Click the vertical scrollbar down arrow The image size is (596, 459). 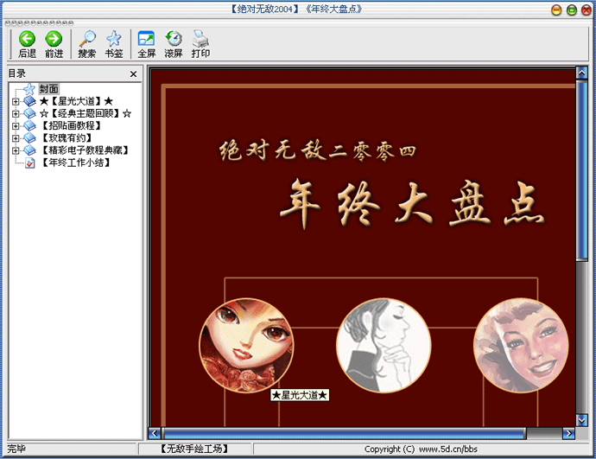tap(581, 420)
